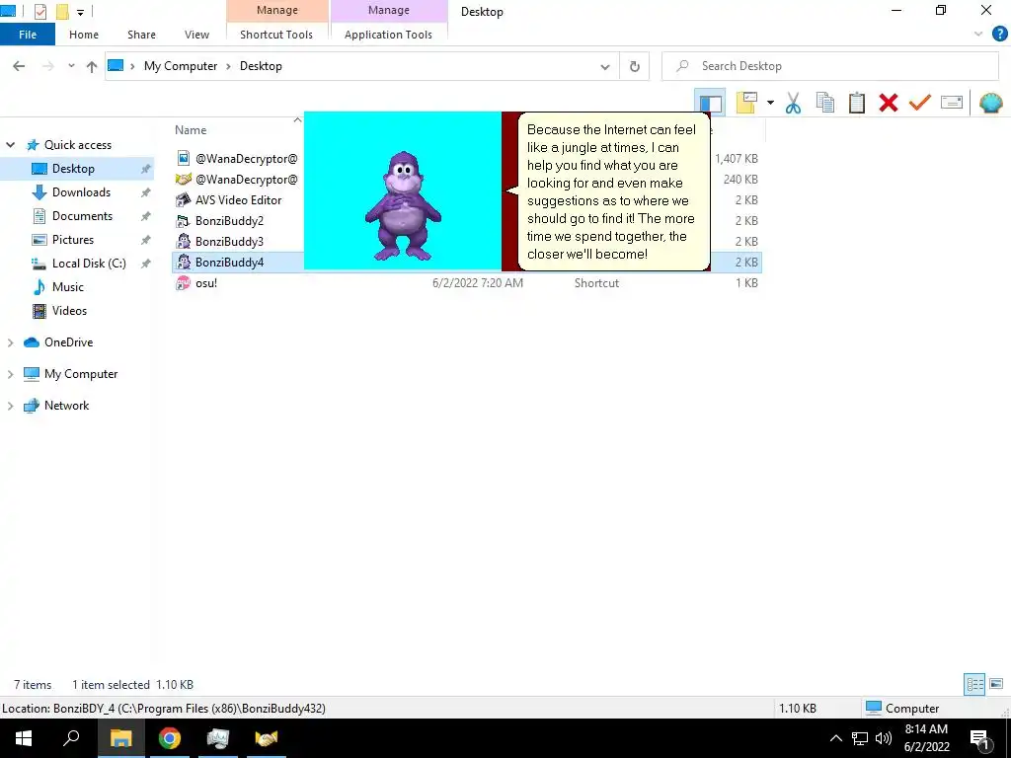Open the recent locations dropdown
This screenshot has height=758, width=1011.
71,66
